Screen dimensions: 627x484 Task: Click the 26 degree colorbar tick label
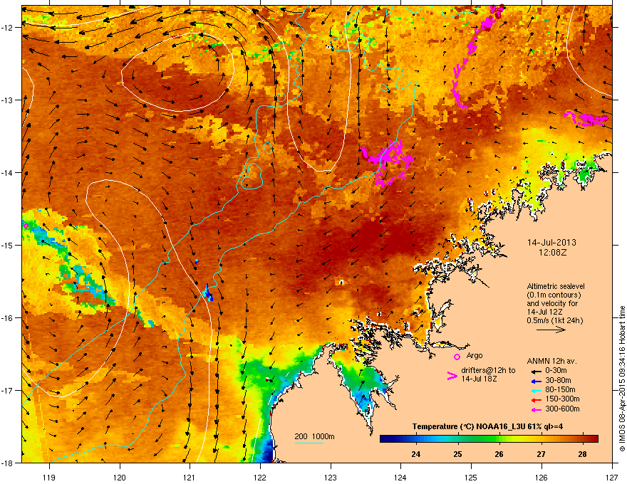499,454
